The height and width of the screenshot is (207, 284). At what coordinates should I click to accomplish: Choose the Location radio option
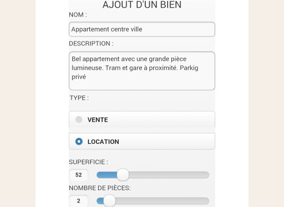click(x=142, y=141)
